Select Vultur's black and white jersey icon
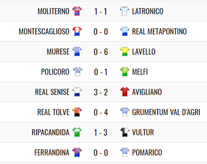This screenshot has height=164, width=207. (x=125, y=132)
